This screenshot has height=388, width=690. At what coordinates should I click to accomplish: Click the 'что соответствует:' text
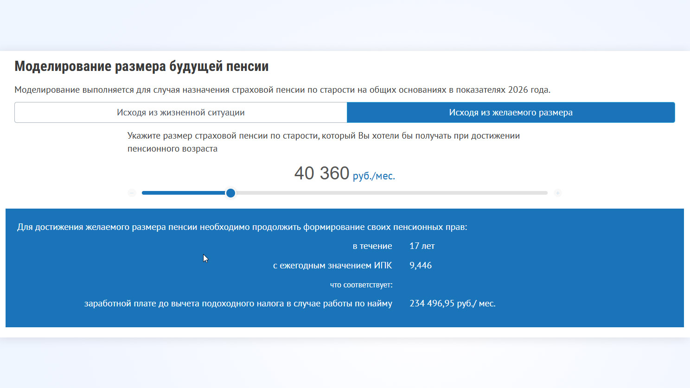[x=361, y=285]
